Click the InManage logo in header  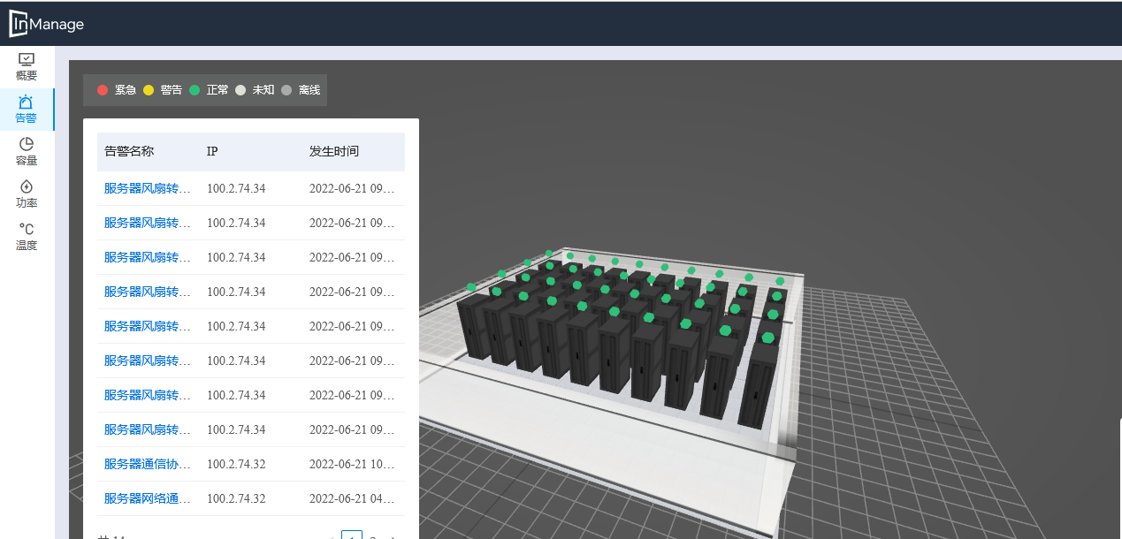point(47,24)
